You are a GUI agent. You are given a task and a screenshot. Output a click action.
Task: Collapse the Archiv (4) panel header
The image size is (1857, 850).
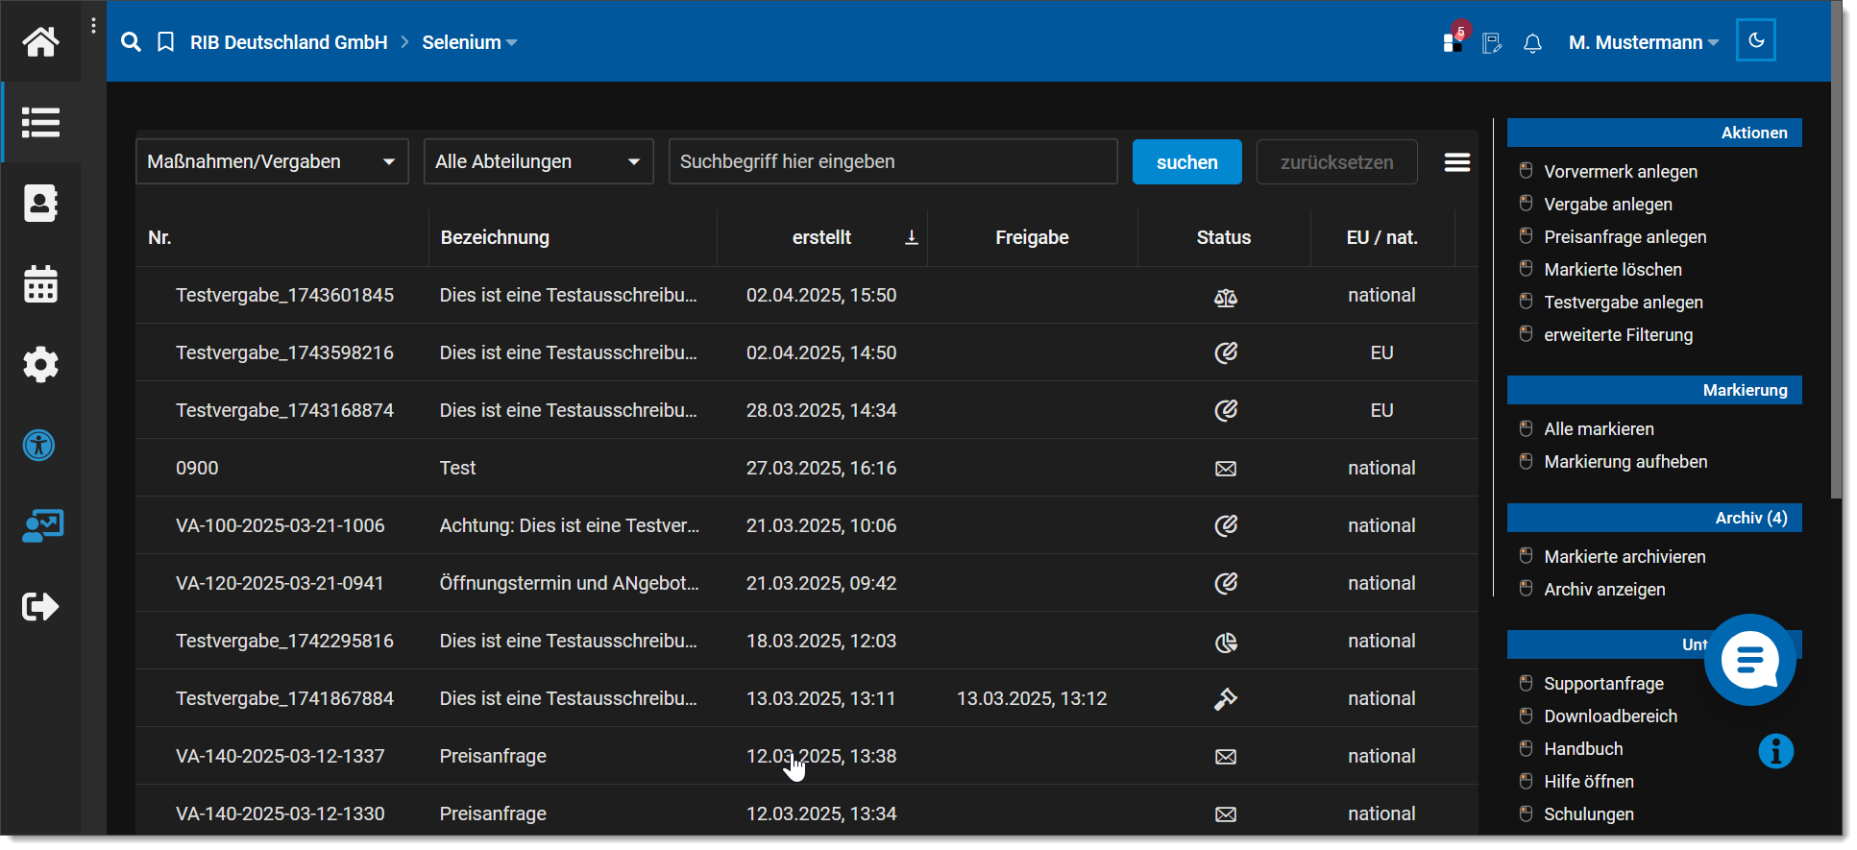pos(1654,518)
